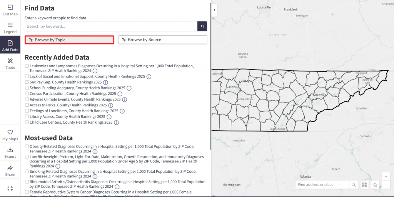Screen dimensions: 394x197
Task: Check Sex Pay Gap data checkbox
Action: [x=27, y=82]
